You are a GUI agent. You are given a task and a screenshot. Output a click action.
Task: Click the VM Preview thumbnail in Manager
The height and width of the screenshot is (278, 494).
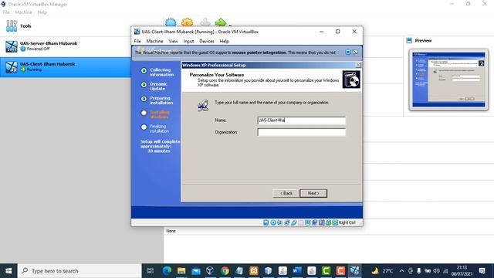448,80
